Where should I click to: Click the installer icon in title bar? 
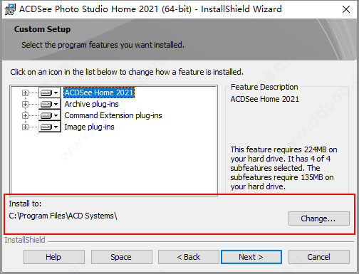pyautogui.click(x=10, y=9)
